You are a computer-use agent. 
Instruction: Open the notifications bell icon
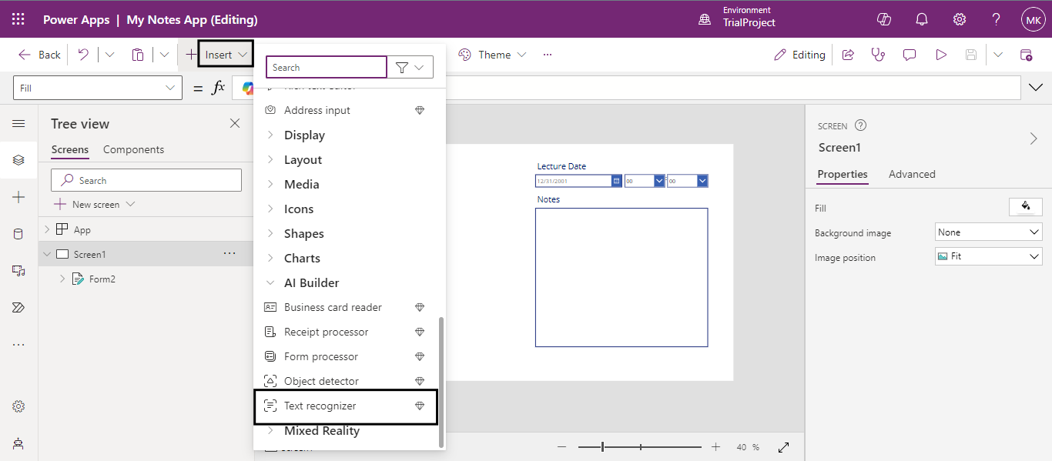[x=922, y=19]
